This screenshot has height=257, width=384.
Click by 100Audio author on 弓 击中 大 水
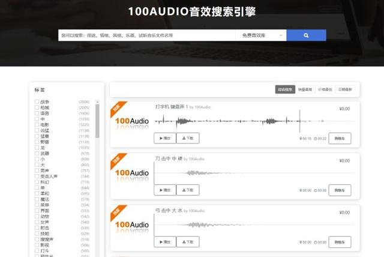point(194,211)
